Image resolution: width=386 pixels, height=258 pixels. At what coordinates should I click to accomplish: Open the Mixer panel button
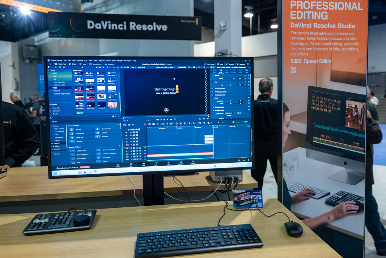click(220, 64)
